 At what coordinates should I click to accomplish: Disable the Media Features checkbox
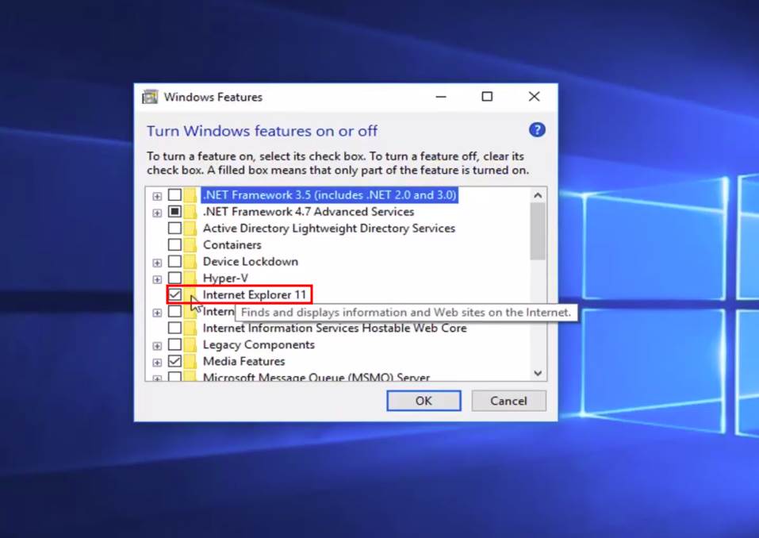174,361
